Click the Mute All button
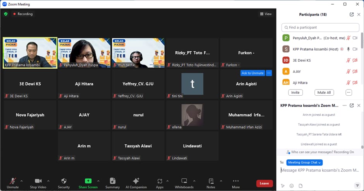The width and height of the screenshot is (364, 191). pyautogui.click(x=324, y=93)
